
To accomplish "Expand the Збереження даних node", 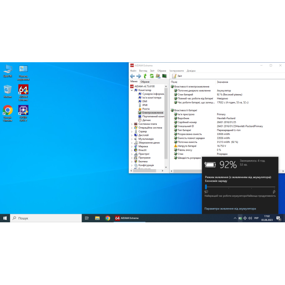I will pos(132,142).
